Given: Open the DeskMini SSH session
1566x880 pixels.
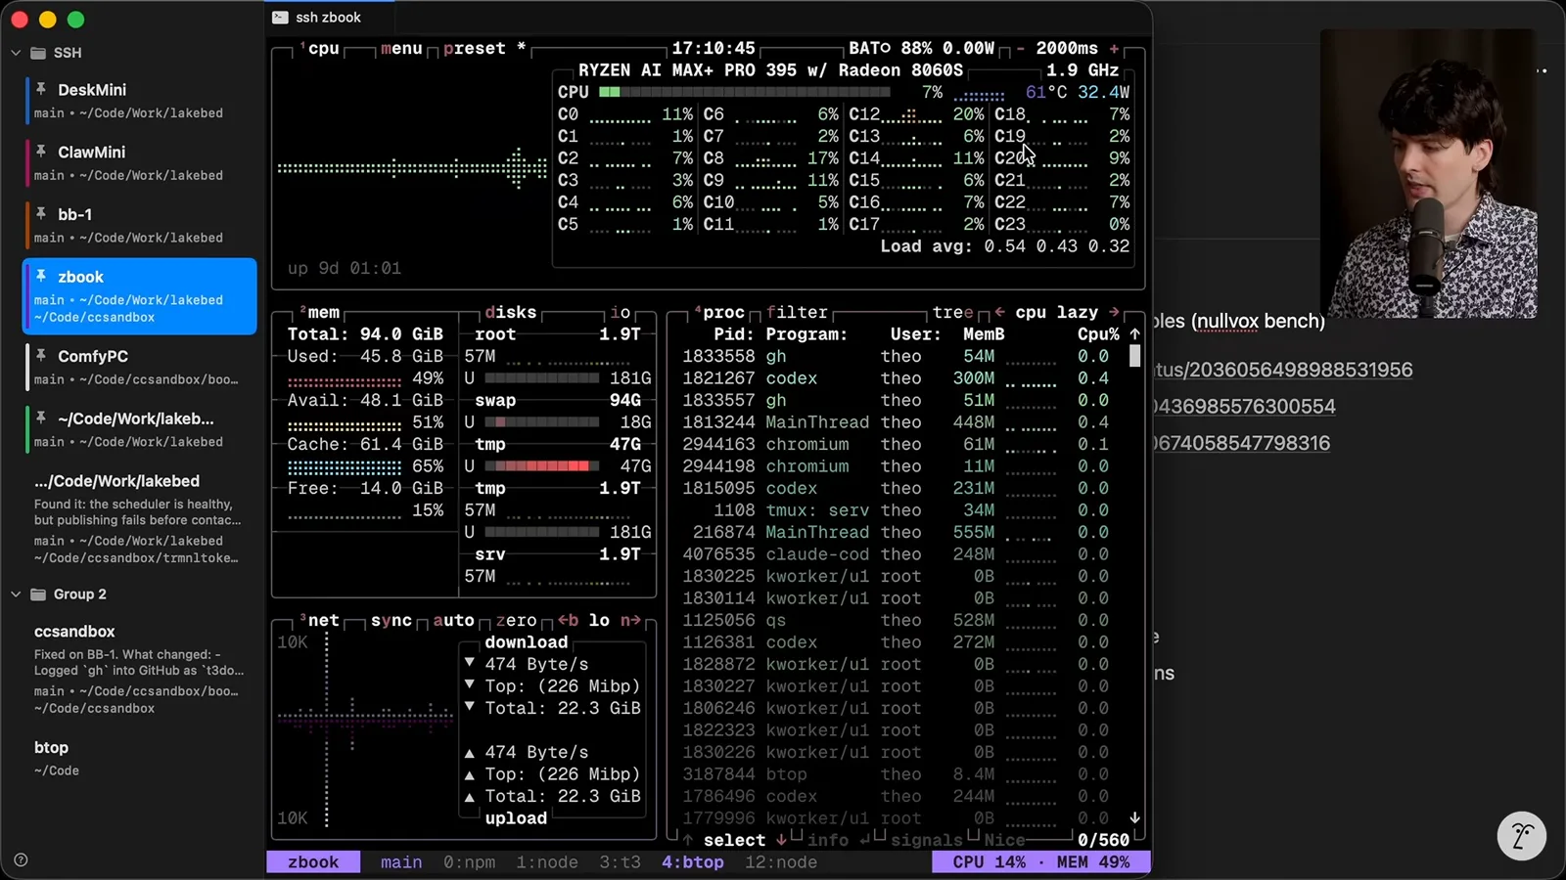Looking at the screenshot, I should (140, 100).
